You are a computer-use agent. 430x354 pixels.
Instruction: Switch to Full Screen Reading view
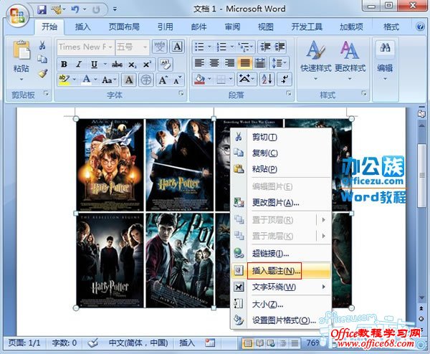[x=259, y=343]
